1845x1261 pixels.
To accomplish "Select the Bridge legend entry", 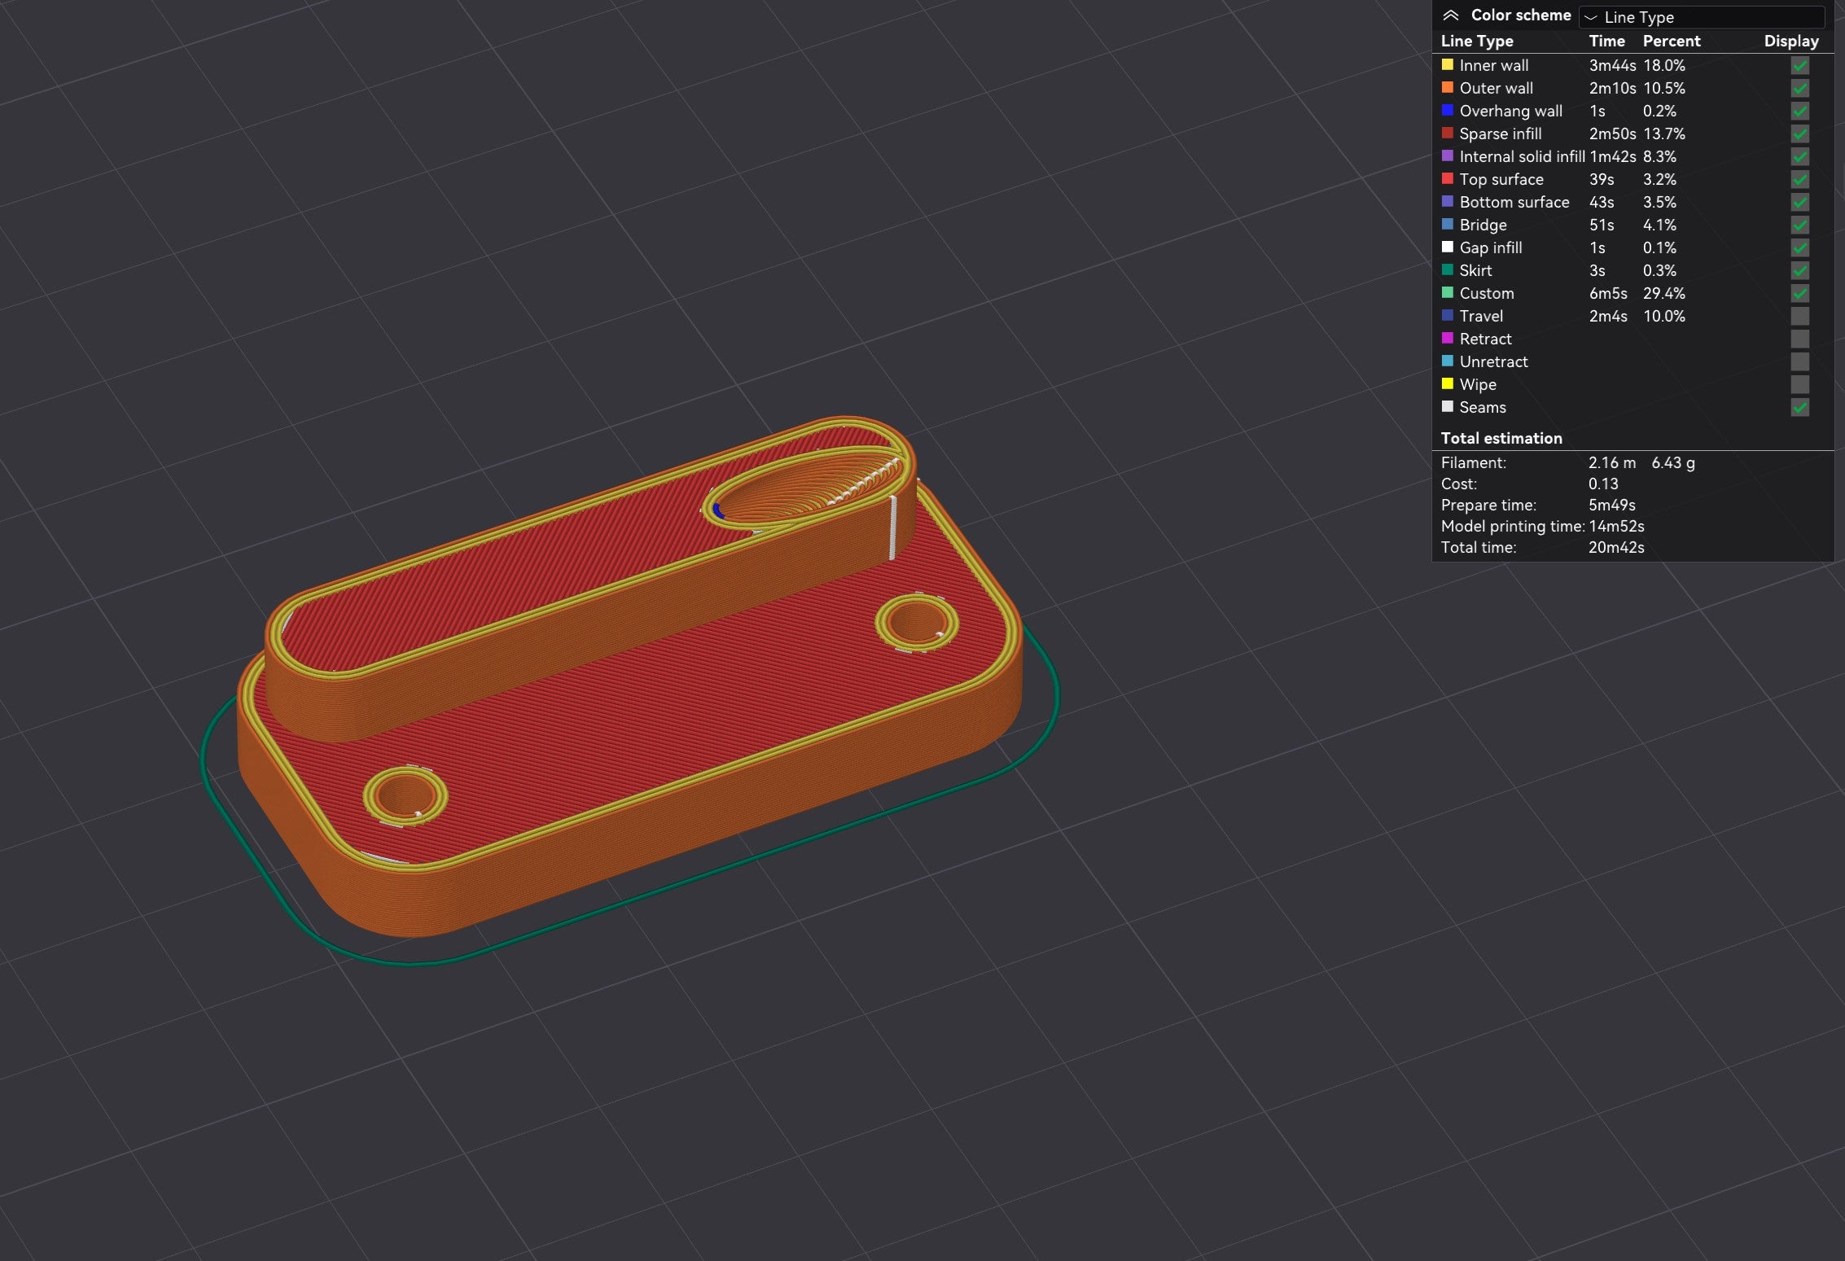I will click(x=1632, y=225).
